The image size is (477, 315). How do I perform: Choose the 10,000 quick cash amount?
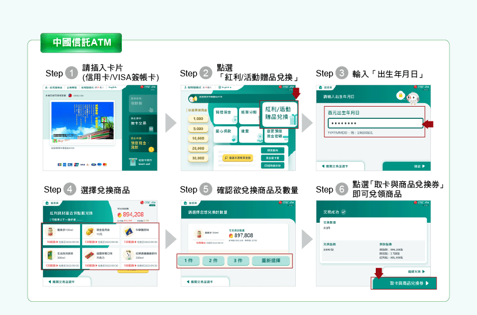click(x=198, y=138)
